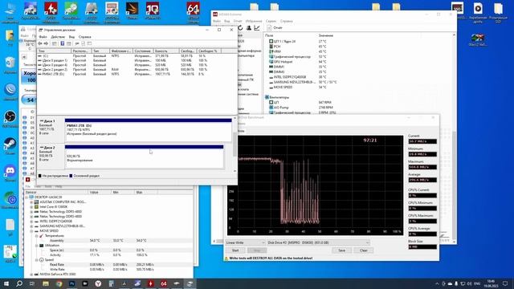Open File Explorer from taskbar
514x289 pixels.
coord(46,283)
